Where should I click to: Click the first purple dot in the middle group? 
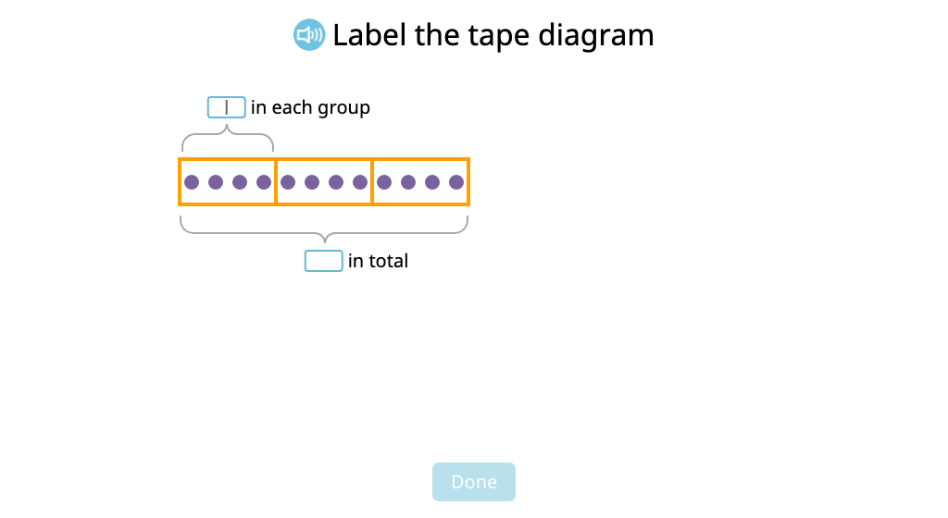(x=288, y=181)
